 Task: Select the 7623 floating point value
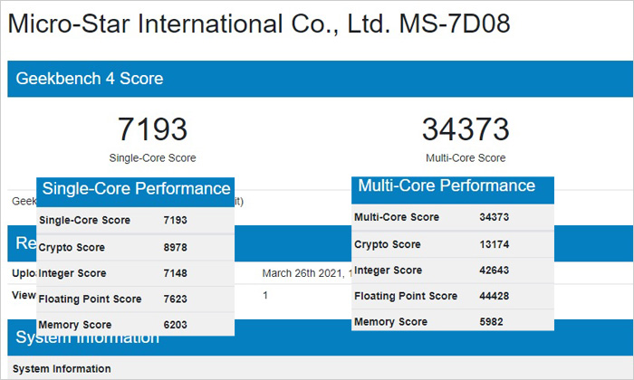(175, 299)
